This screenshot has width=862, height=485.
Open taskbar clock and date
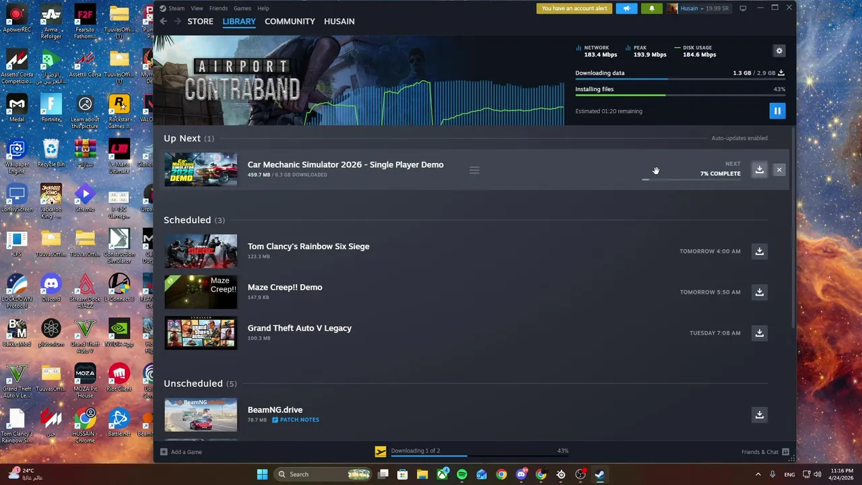(842, 474)
